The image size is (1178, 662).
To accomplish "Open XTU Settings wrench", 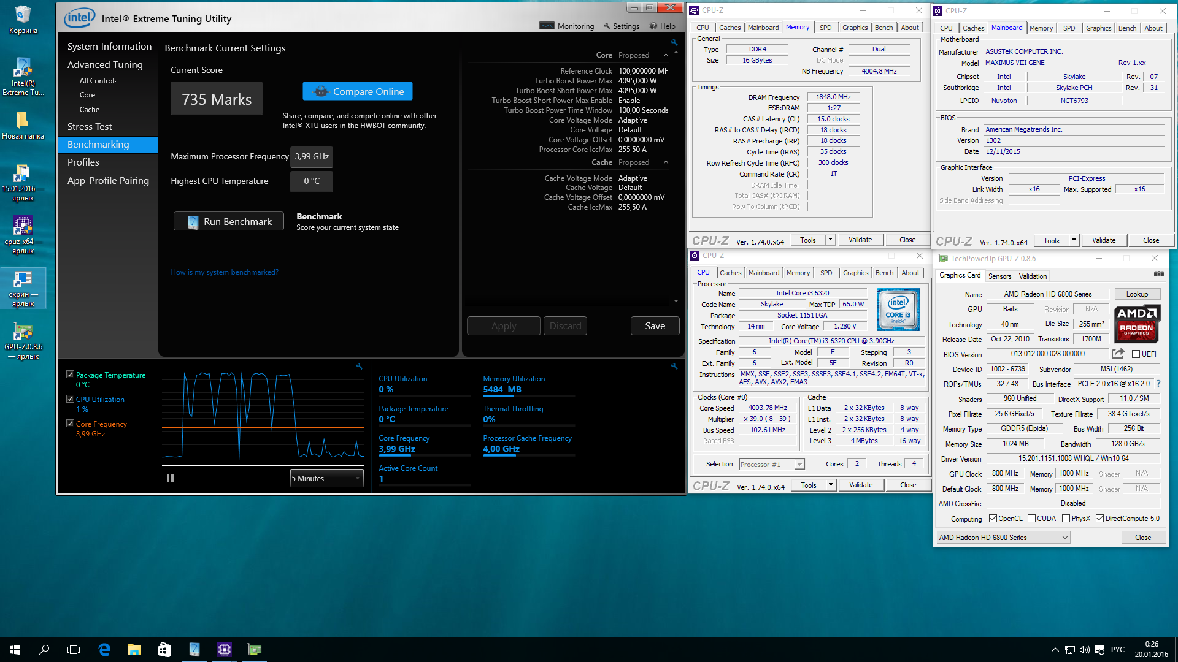I will click(x=607, y=26).
